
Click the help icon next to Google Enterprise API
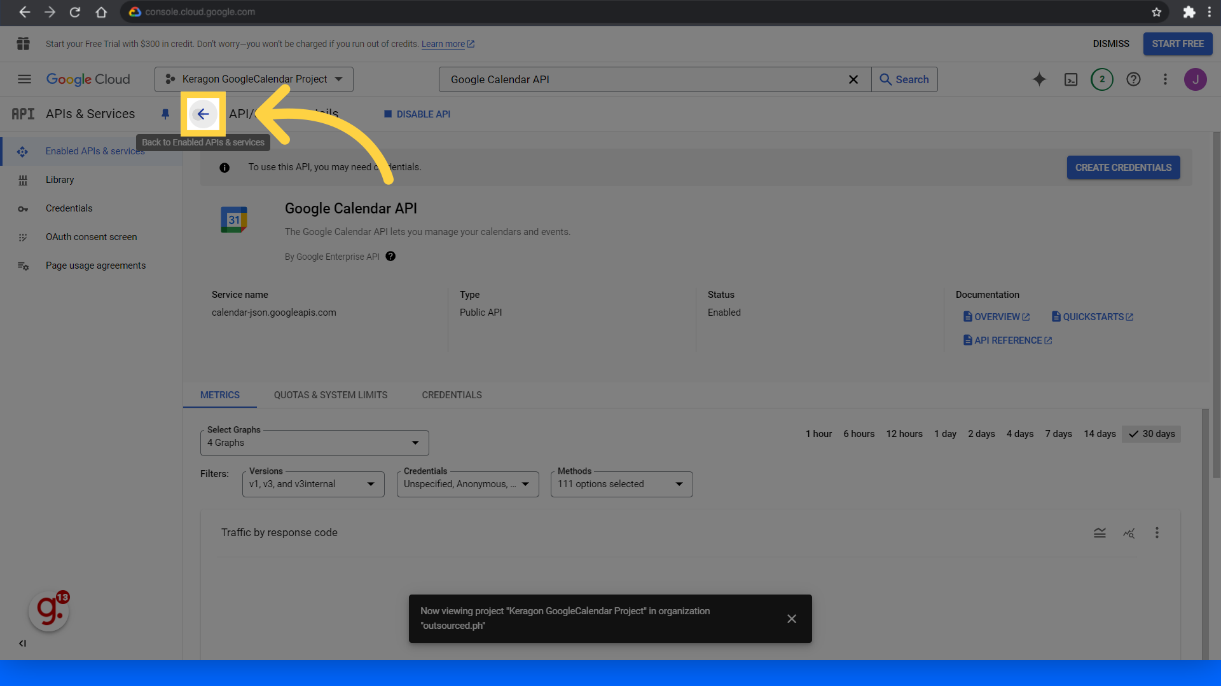390,256
